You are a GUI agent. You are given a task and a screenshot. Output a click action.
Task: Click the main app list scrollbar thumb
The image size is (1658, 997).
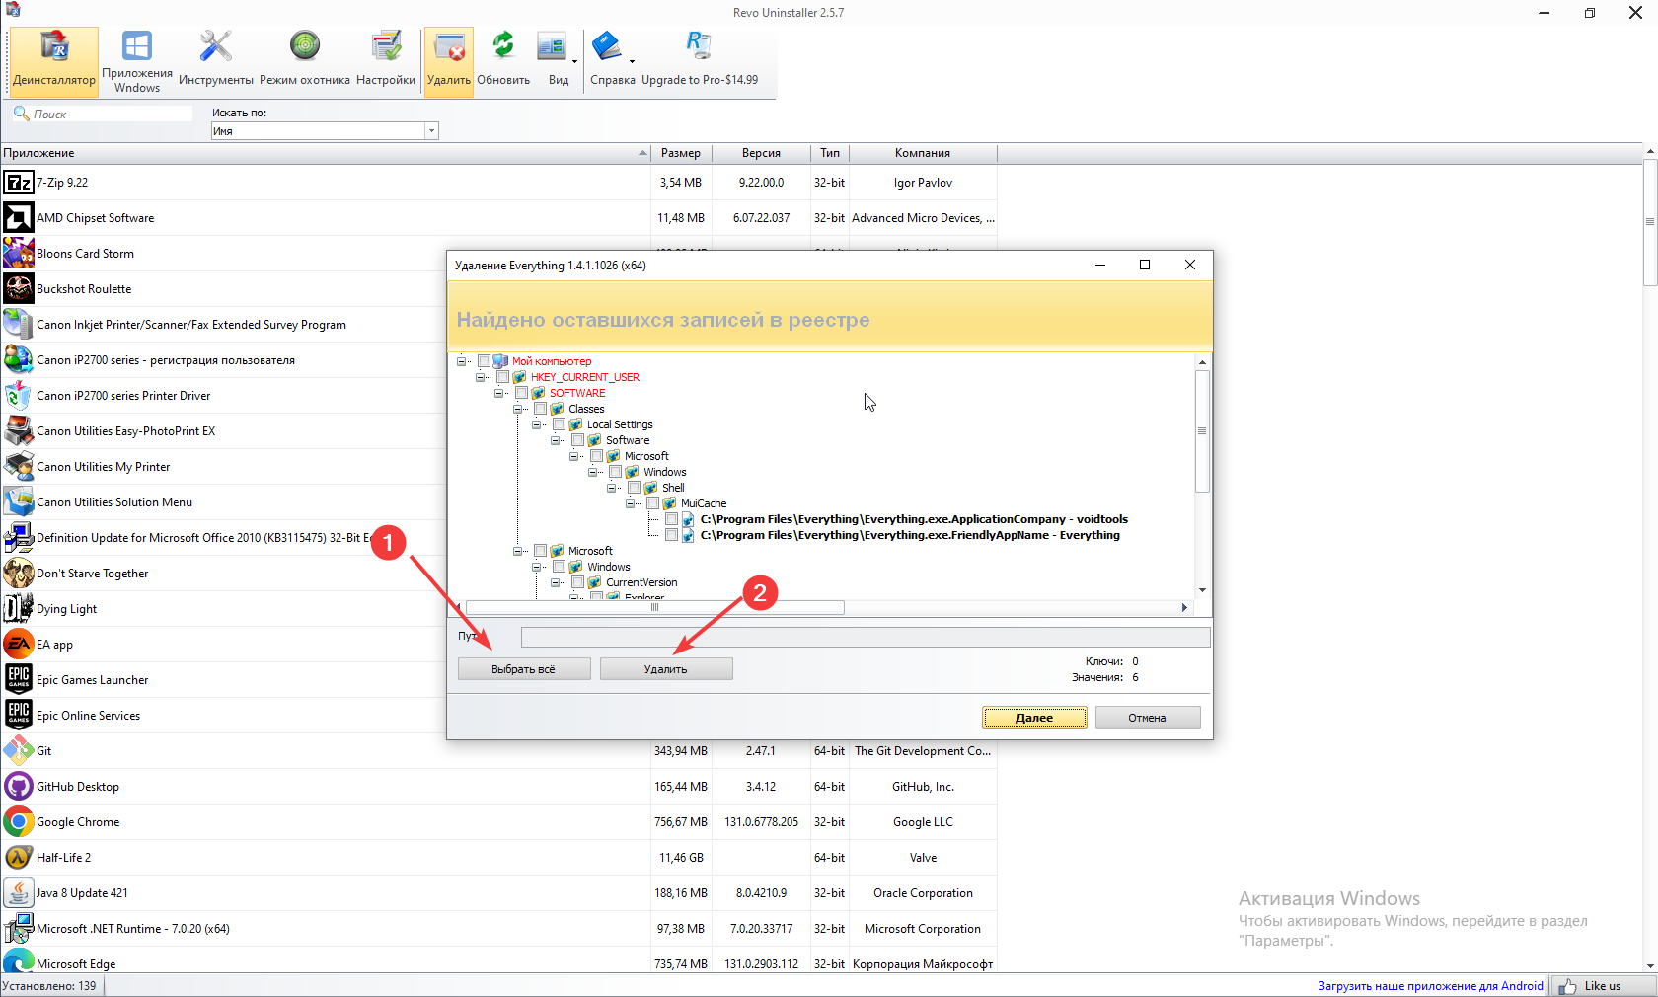pos(1650,222)
